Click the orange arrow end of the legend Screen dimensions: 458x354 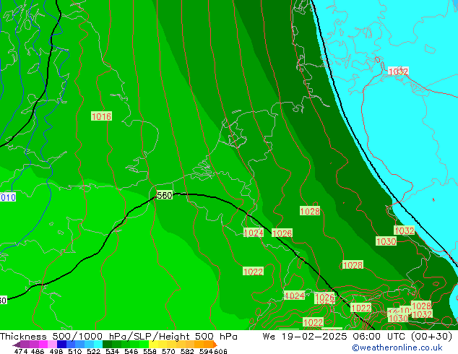pos(215,344)
